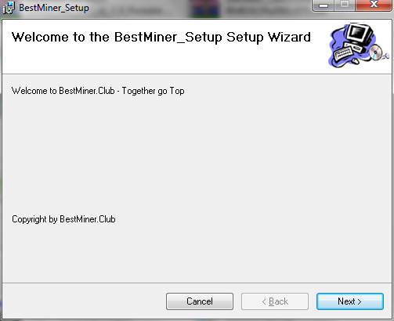Viewport: 394px width, 321px height.
Task: Click the Copyright by BestMiner.Club text
Action: click(x=63, y=219)
